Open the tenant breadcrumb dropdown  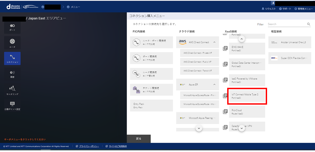[x=43, y=7]
